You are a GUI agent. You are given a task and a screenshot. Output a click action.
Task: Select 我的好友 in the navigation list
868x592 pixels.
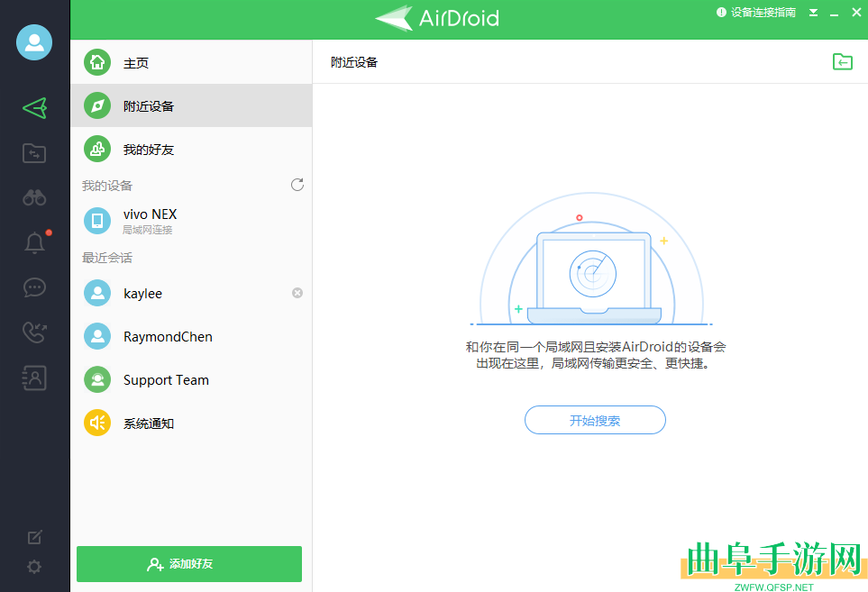coord(191,150)
